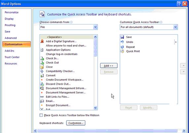Click the Add >> button
This screenshot has height=133, width=189.
(109, 66)
